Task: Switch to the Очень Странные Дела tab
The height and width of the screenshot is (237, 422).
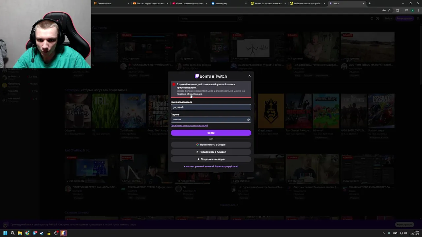Action: (x=190, y=3)
